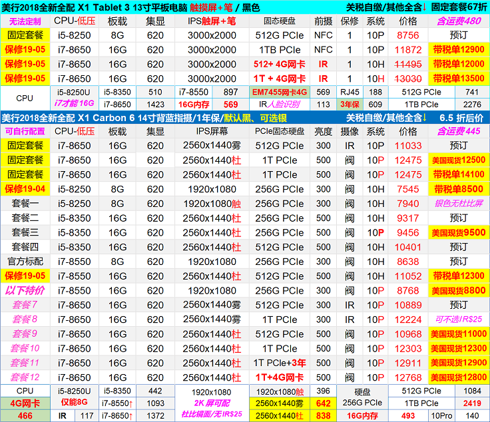Screen dimensions: 490x422
Task: Click the struck-through price 11495
Action: pyautogui.click(x=408, y=64)
